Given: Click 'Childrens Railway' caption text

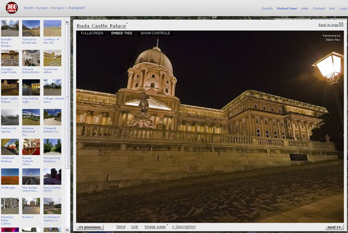Looking at the screenshot, I should pos(7,159).
